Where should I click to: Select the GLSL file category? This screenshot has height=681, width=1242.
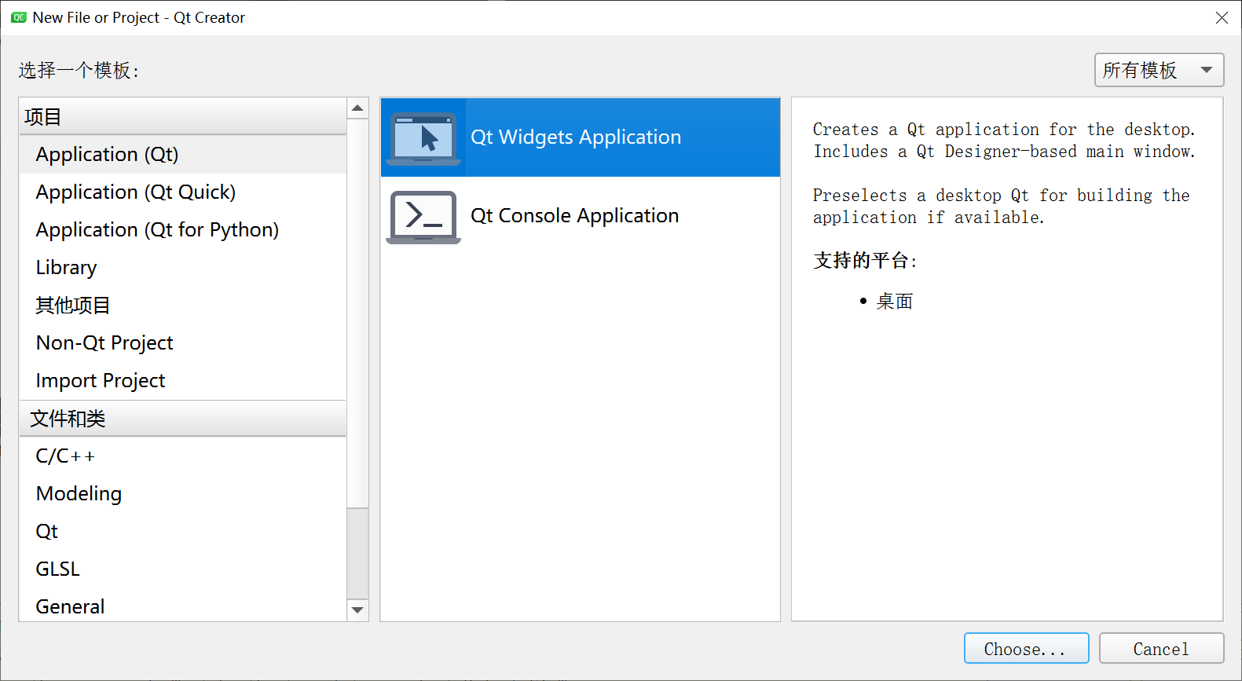click(x=182, y=569)
